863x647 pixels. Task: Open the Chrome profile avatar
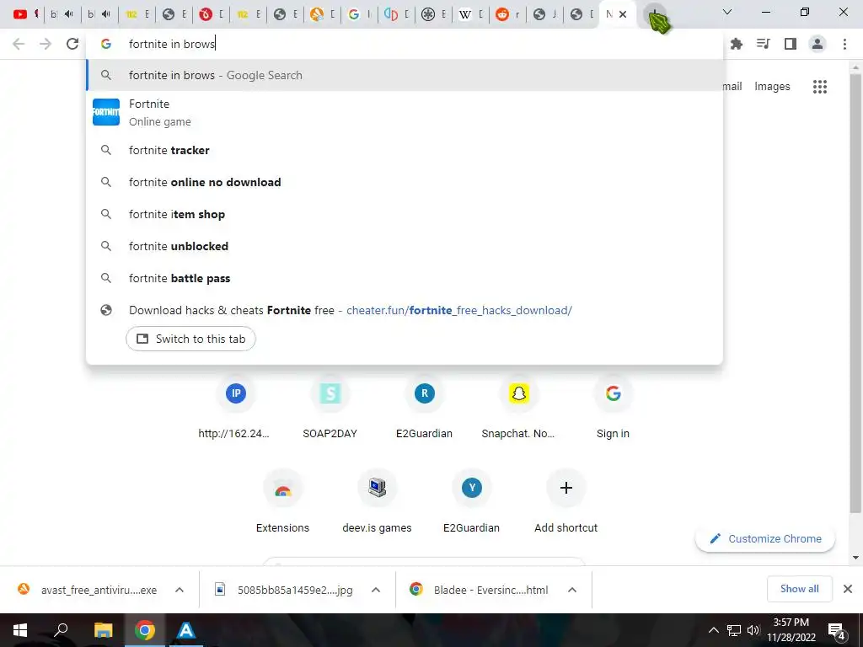click(x=817, y=44)
